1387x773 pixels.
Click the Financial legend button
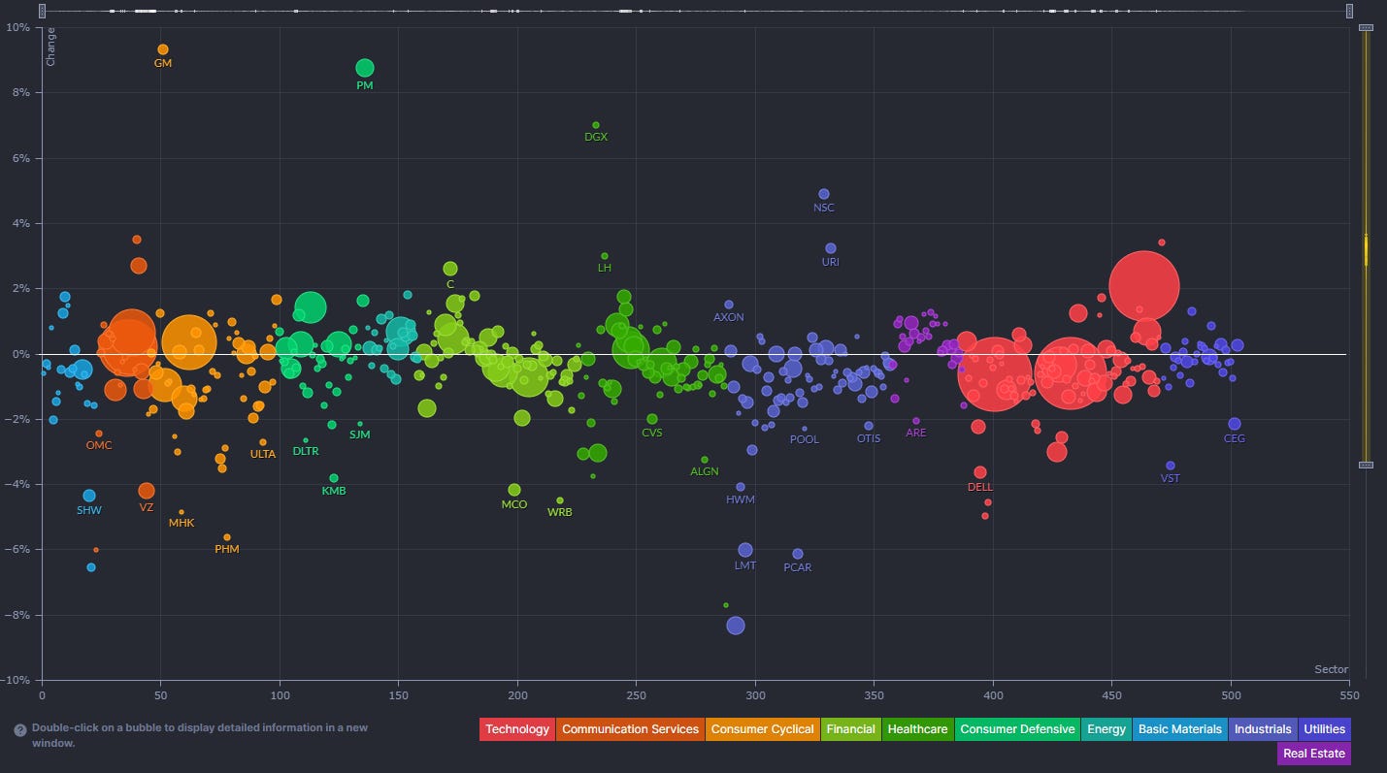[x=850, y=729]
